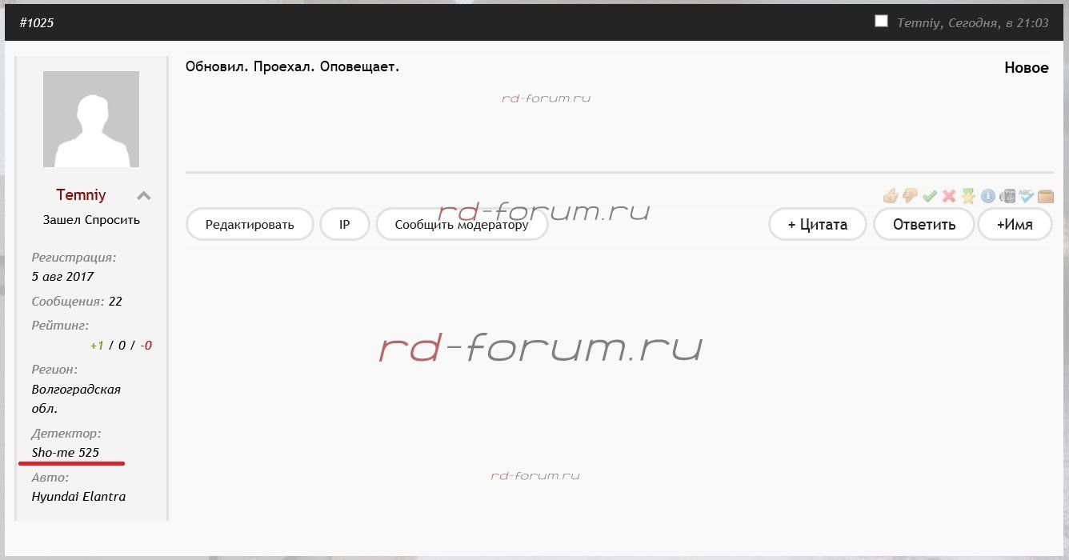This screenshot has height=560, width=1069.
Task: Click the gray speaker icon
Action: (x=1008, y=196)
